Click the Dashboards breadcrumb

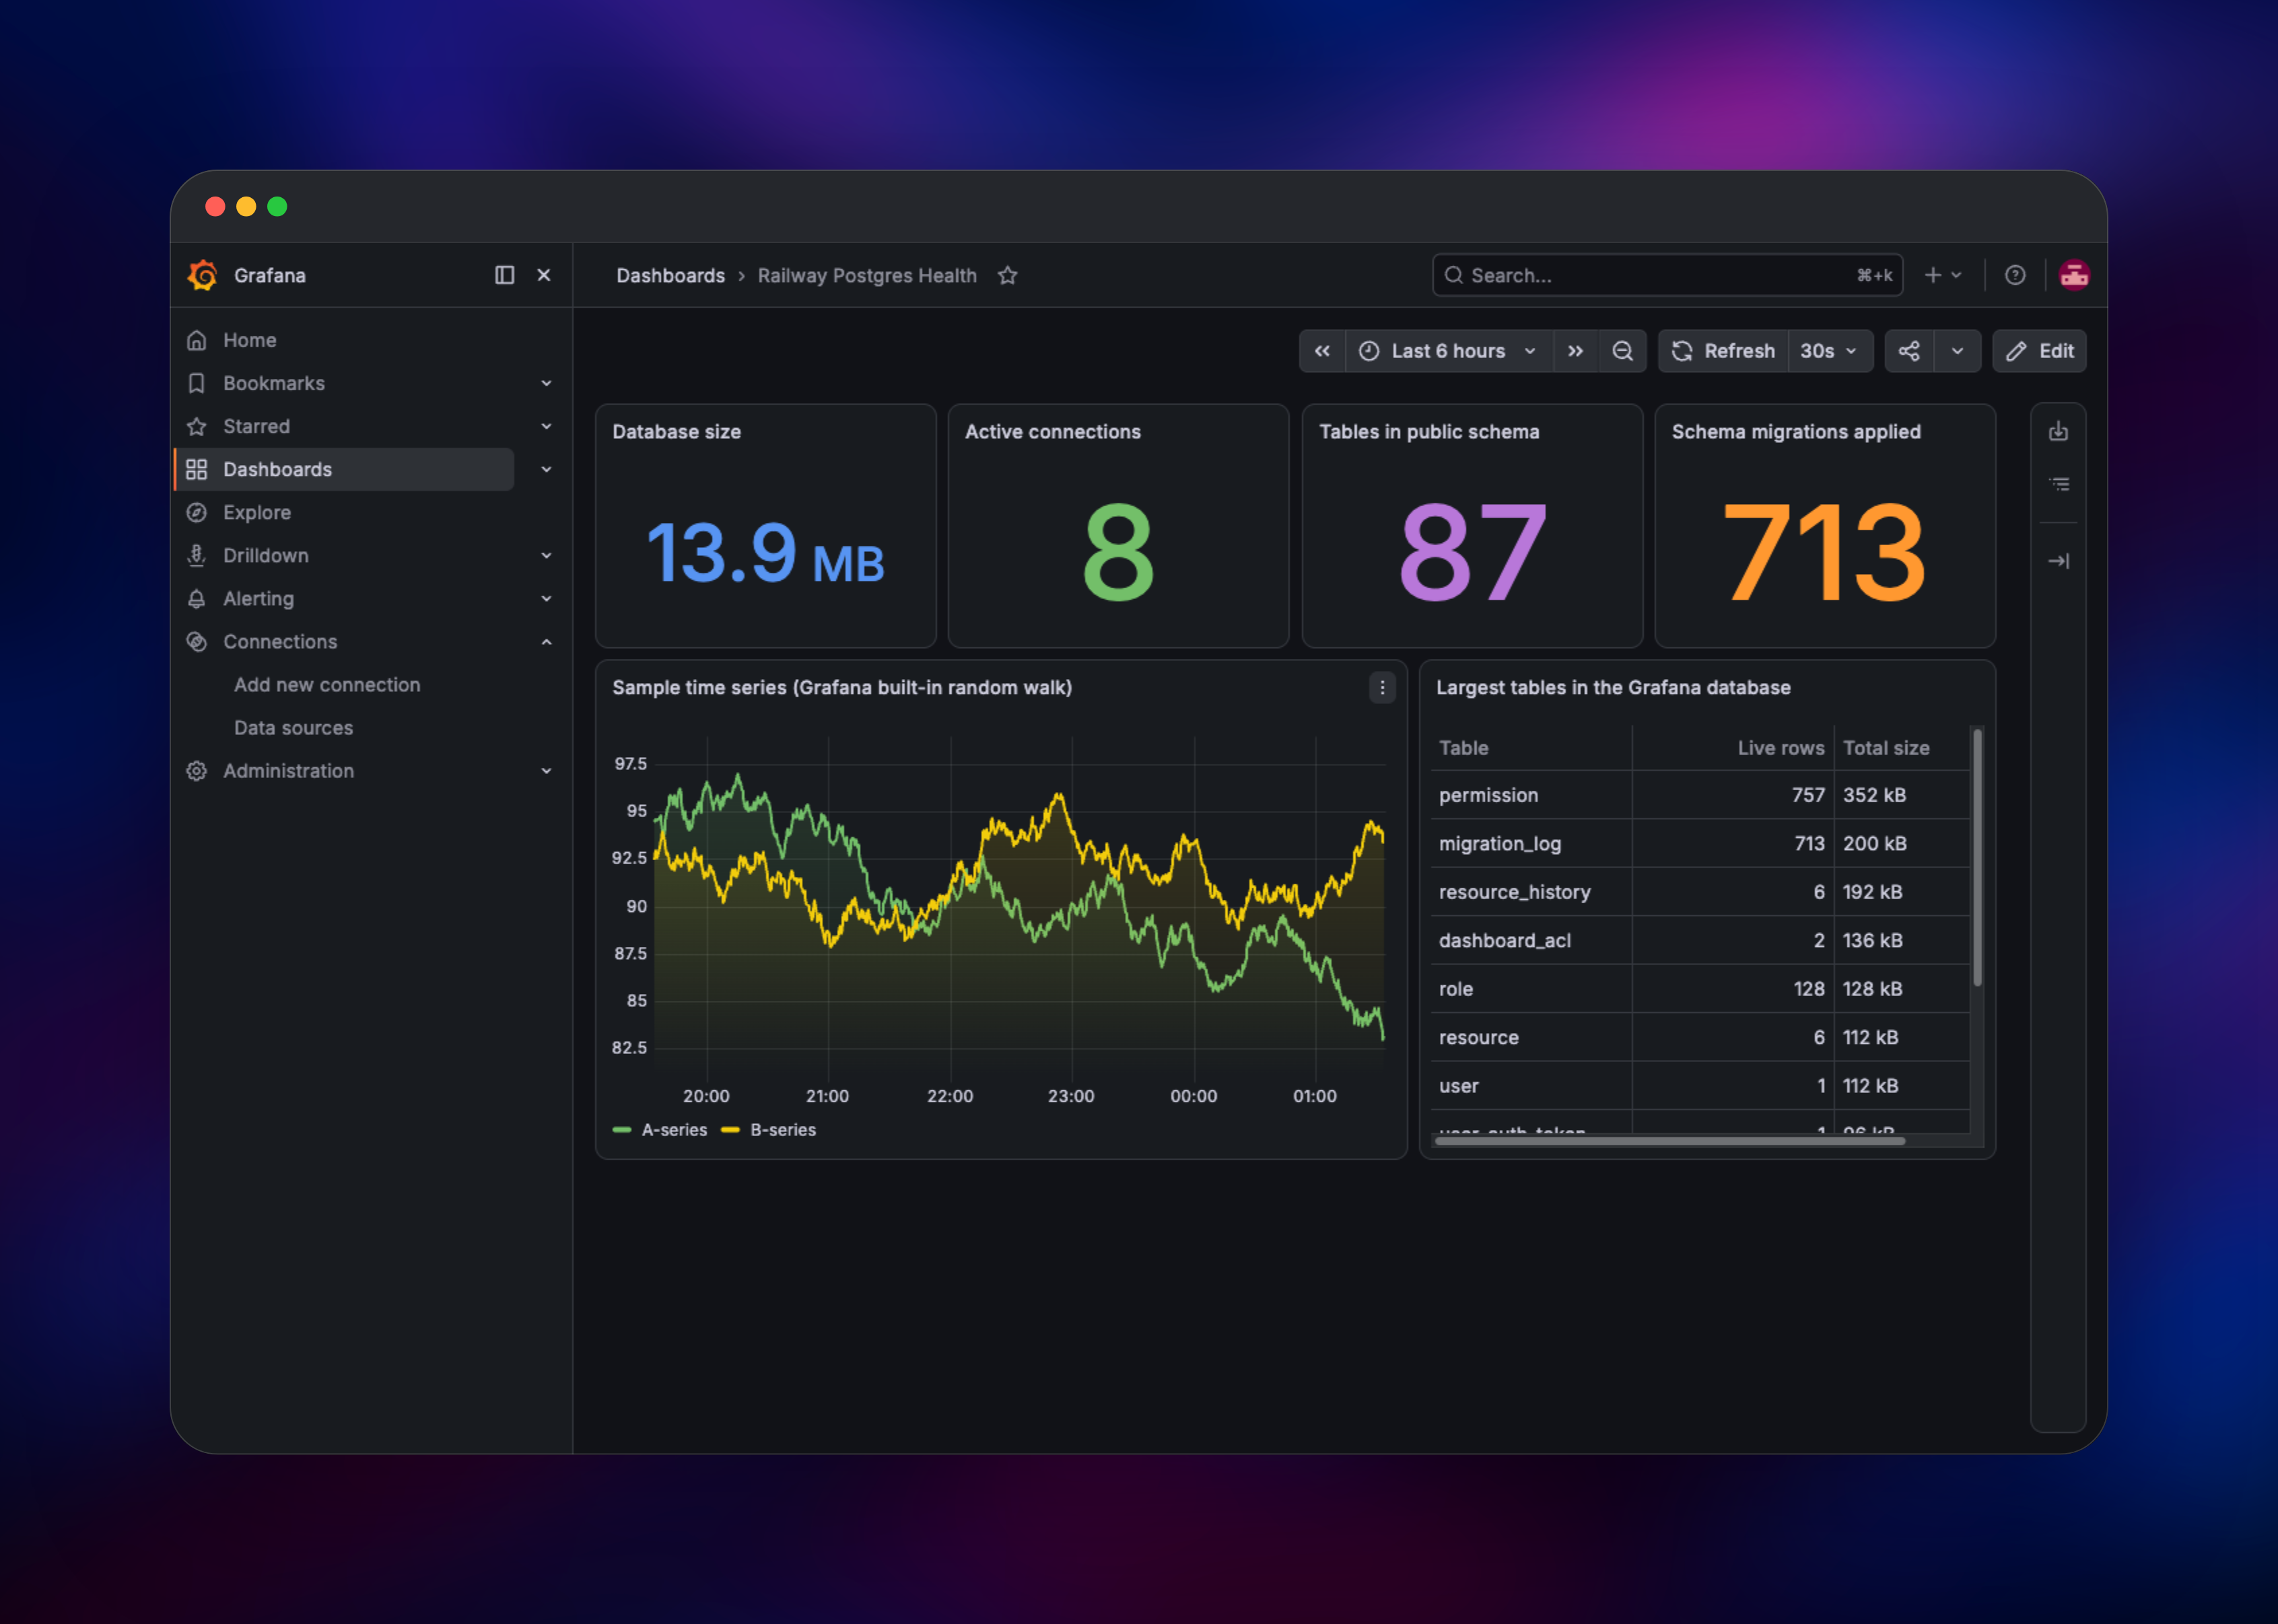670,275
